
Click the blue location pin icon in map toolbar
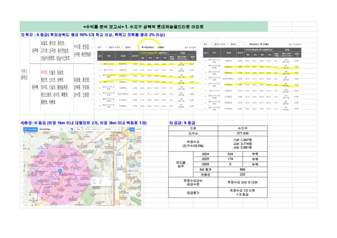point(72,129)
